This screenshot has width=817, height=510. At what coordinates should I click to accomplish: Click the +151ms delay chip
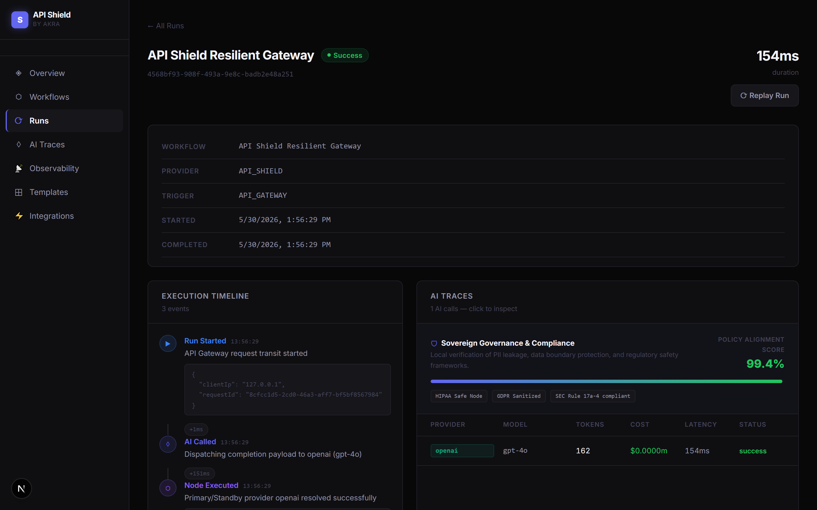pos(199,473)
